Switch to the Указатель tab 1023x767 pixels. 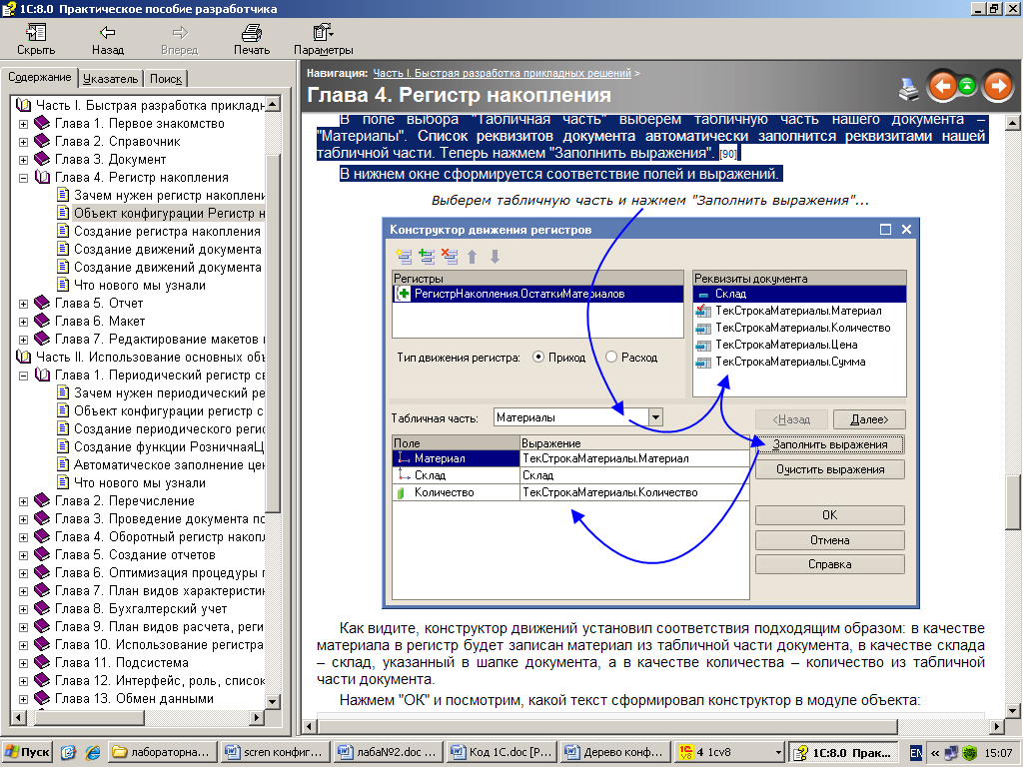[110, 78]
